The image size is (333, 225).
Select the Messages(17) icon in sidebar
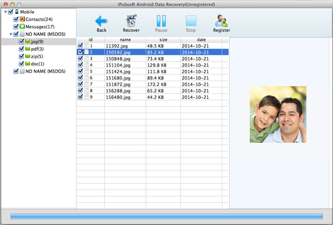tap(23, 26)
